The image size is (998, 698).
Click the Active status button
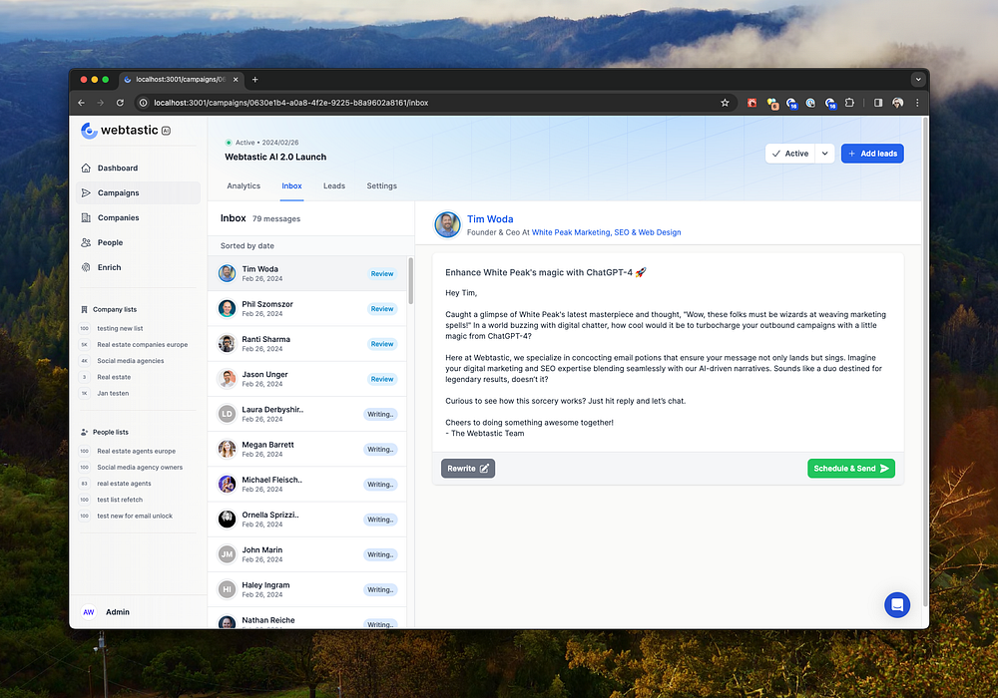pos(789,154)
